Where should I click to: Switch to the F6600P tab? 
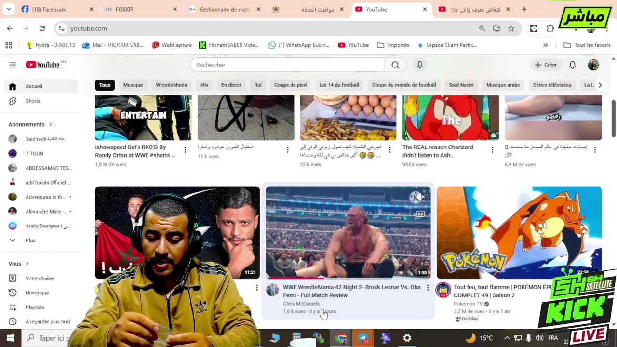tap(141, 9)
